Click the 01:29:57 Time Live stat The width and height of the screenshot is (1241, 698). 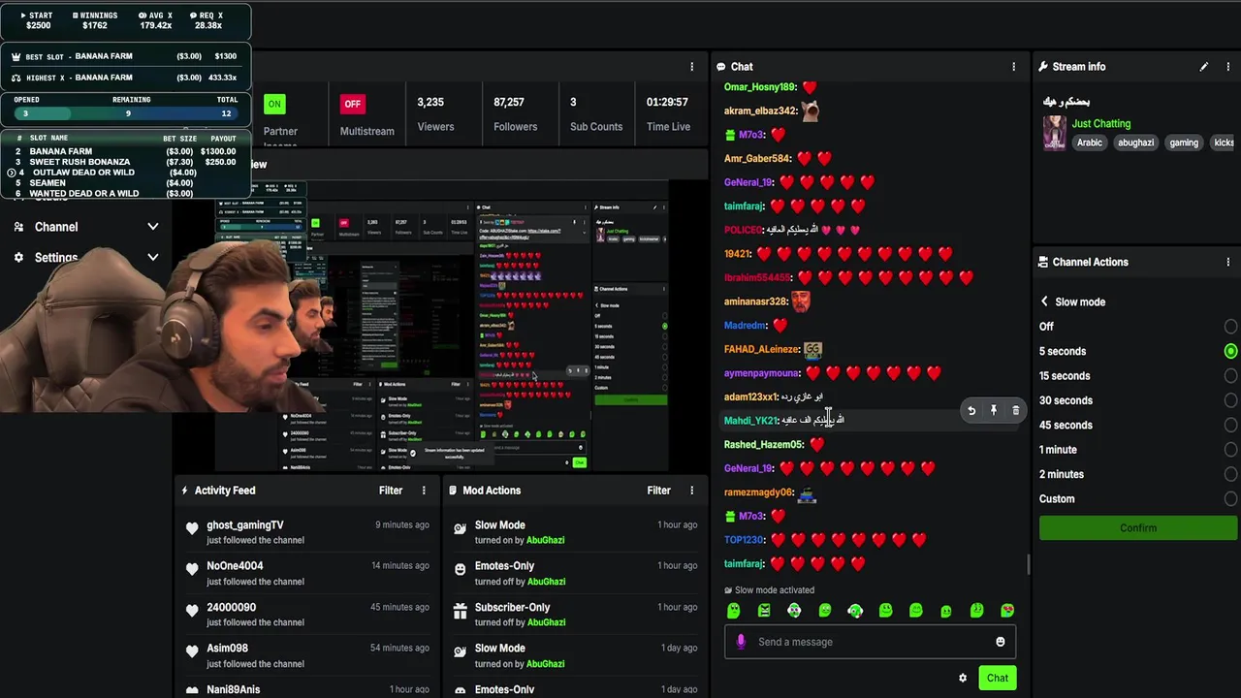668,113
